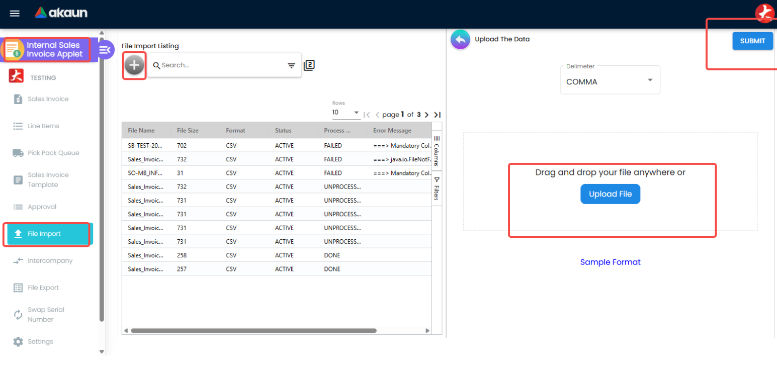Click the plus icon to add new import
777x374 pixels.
click(x=134, y=65)
